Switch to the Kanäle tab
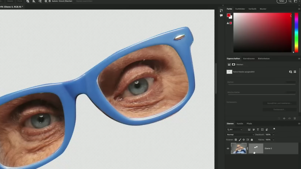Image resolution: width=301 pixels, height=169 pixels. (240, 124)
